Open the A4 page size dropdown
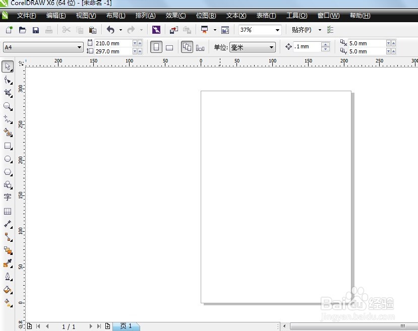 point(79,47)
